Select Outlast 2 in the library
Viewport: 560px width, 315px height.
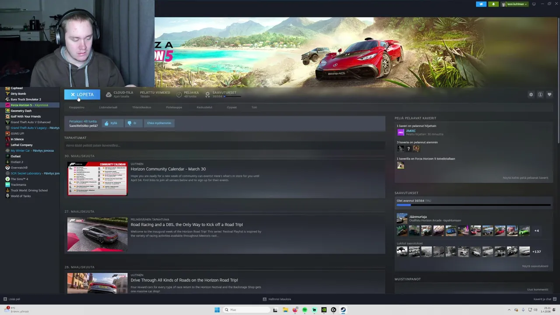[17, 162]
